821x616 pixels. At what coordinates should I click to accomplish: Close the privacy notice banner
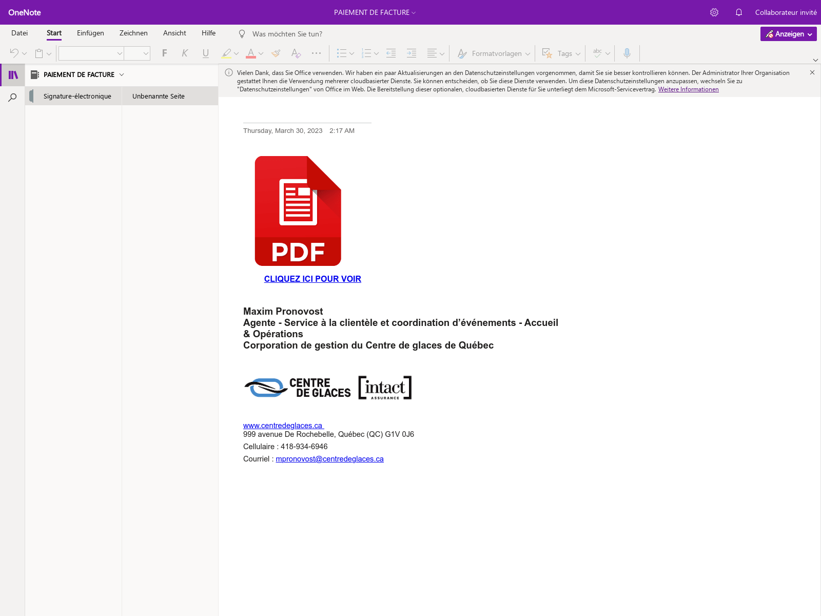(x=812, y=72)
